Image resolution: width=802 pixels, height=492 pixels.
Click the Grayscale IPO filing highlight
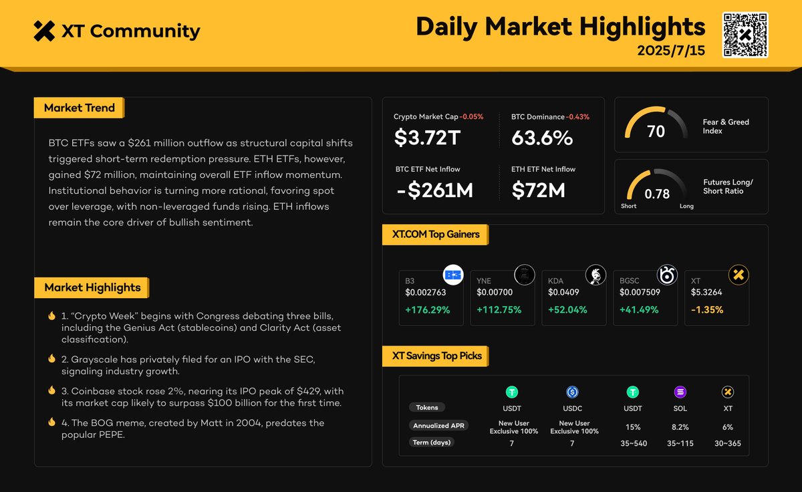[x=188, y=365]
